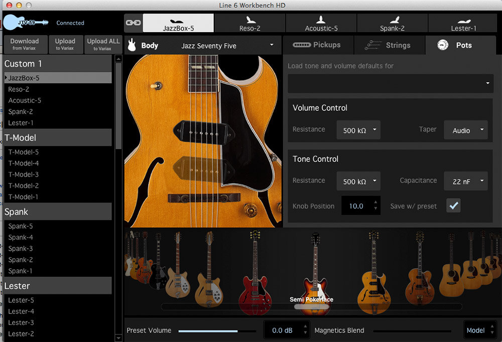Choose the orange hollow-body guitar in the carousel
This screenshot has width=502, height=342.
pyautogui.click(x=145, y=259)
